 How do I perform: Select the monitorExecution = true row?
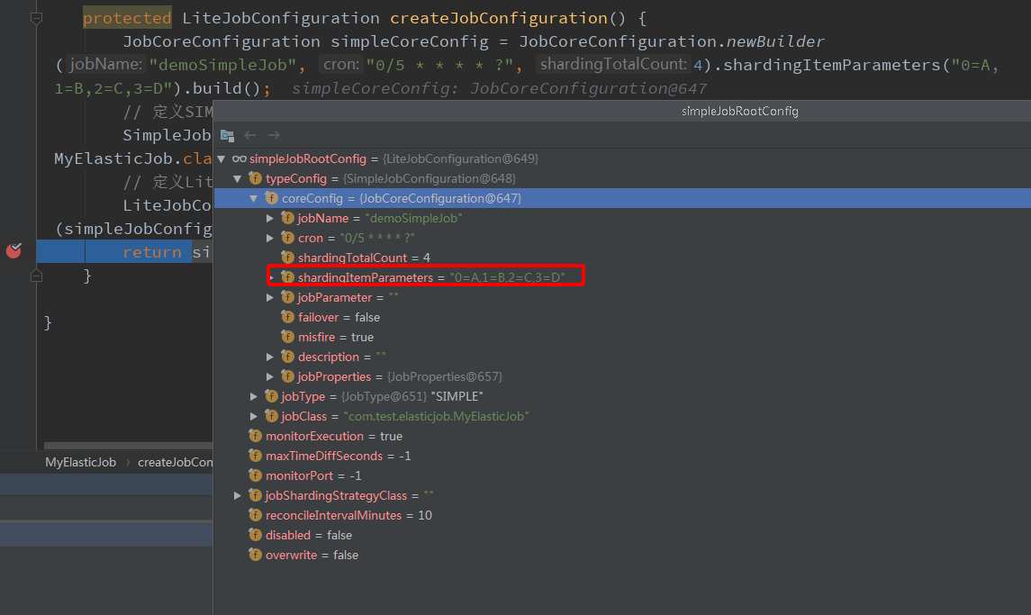click(622, 436)
